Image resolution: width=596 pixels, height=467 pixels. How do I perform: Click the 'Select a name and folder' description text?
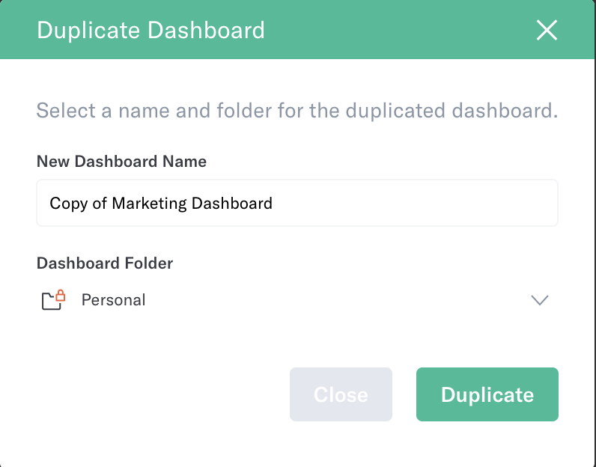pyautogui.click(x=297, y=111)
